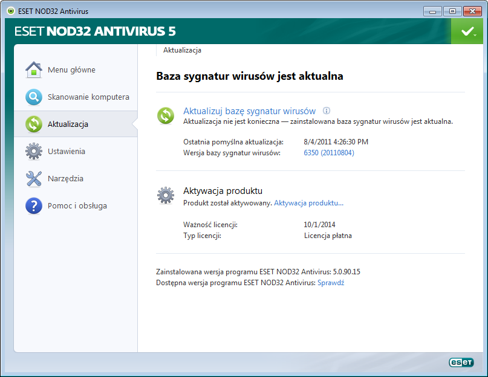Click the info icon after Aktualizuj bazę sygnatur
The height and width of the screenshot is (377, 488).
coord(327,111)
